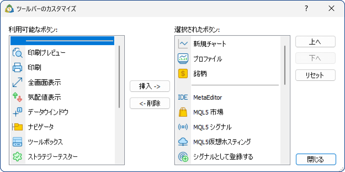Select the 印刷プレビュー (print preview) icon
Screen dimensions: 345x172
tap(17, 53)
